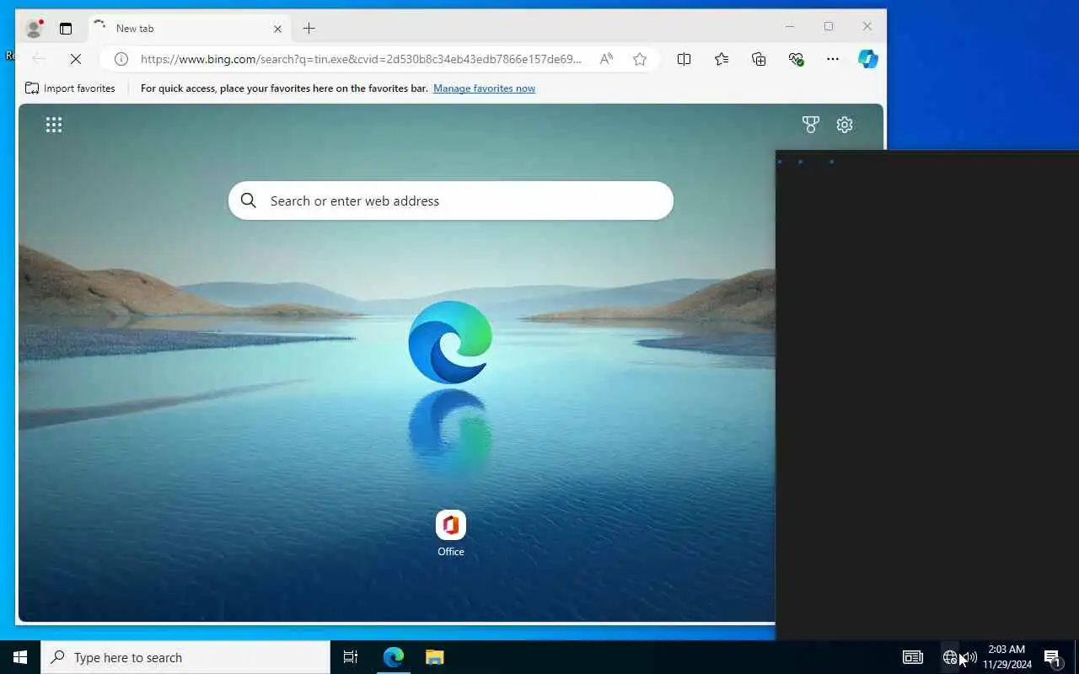Toggle split screen view
1079x674 pixels.
(684, 59)
